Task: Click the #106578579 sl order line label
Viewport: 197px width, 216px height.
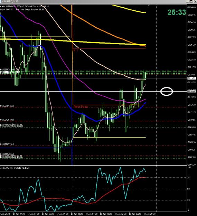Action: pos(7,144)
